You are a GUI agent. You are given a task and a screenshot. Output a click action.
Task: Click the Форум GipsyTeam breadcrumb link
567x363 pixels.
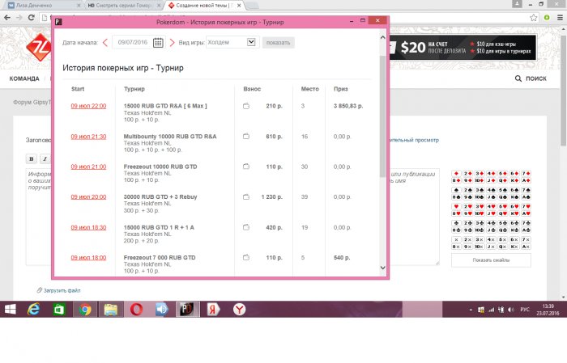[32, 103]
